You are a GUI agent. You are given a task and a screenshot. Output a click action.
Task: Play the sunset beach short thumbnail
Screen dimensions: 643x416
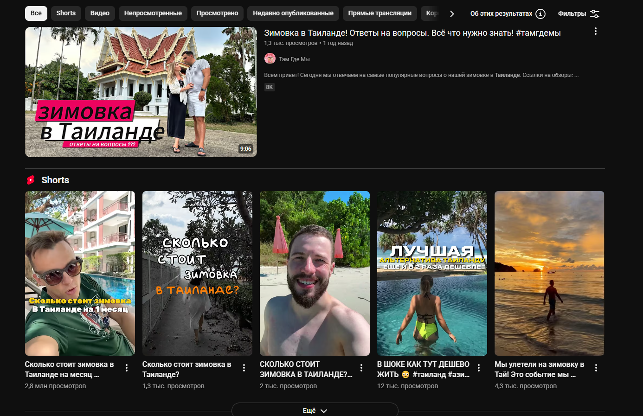[x=549, y=273]
